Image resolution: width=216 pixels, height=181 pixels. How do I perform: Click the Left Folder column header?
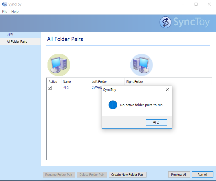(x=107, y=82)
